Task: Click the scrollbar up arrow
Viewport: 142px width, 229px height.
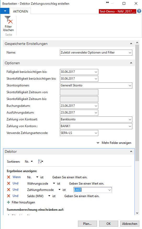Action: (137, 43)
